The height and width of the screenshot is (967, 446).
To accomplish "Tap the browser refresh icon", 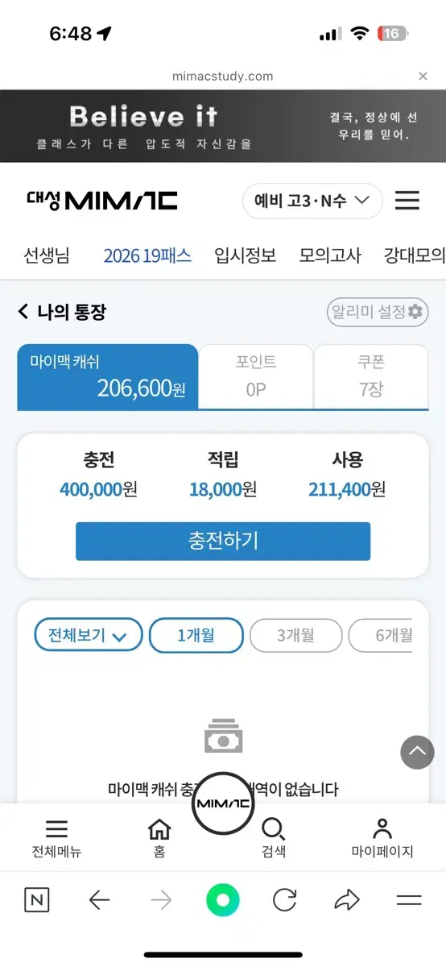I will pos(285,900).
